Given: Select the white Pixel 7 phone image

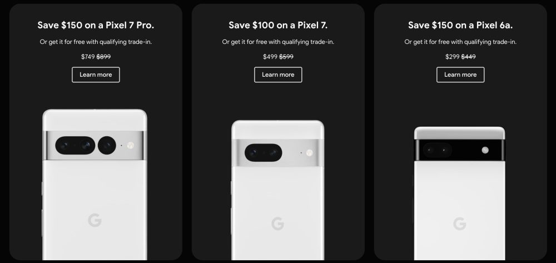Looking at the screenshot, I should [x=277, y=190].
